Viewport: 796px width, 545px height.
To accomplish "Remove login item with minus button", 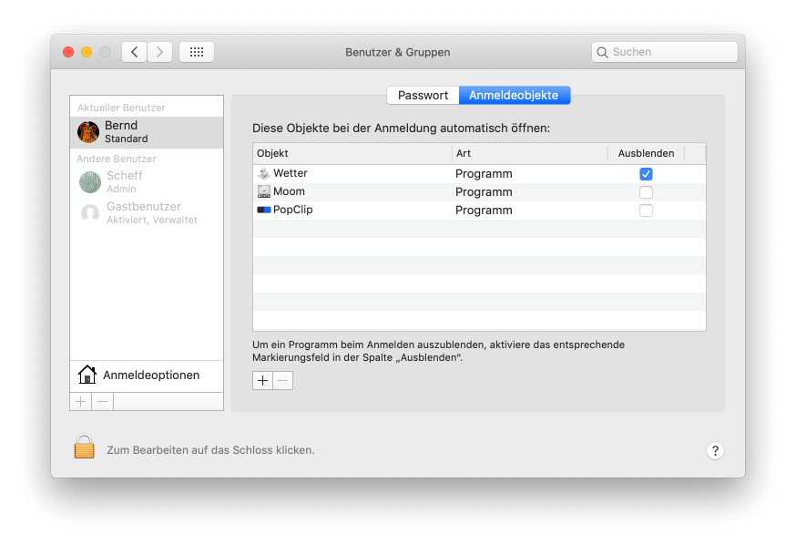I will 283,381.
